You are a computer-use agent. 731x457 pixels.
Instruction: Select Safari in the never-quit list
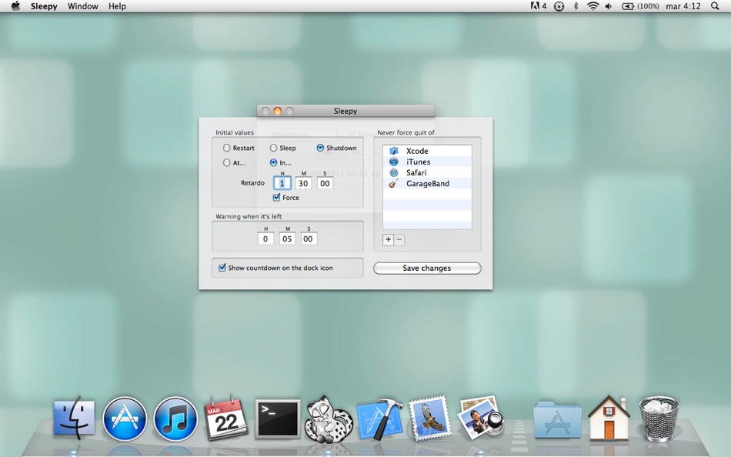(427, 172)
